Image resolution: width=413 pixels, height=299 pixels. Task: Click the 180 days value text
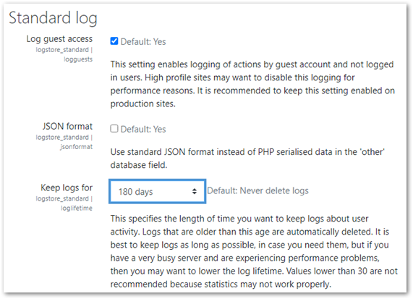click(x=135, y=192)
